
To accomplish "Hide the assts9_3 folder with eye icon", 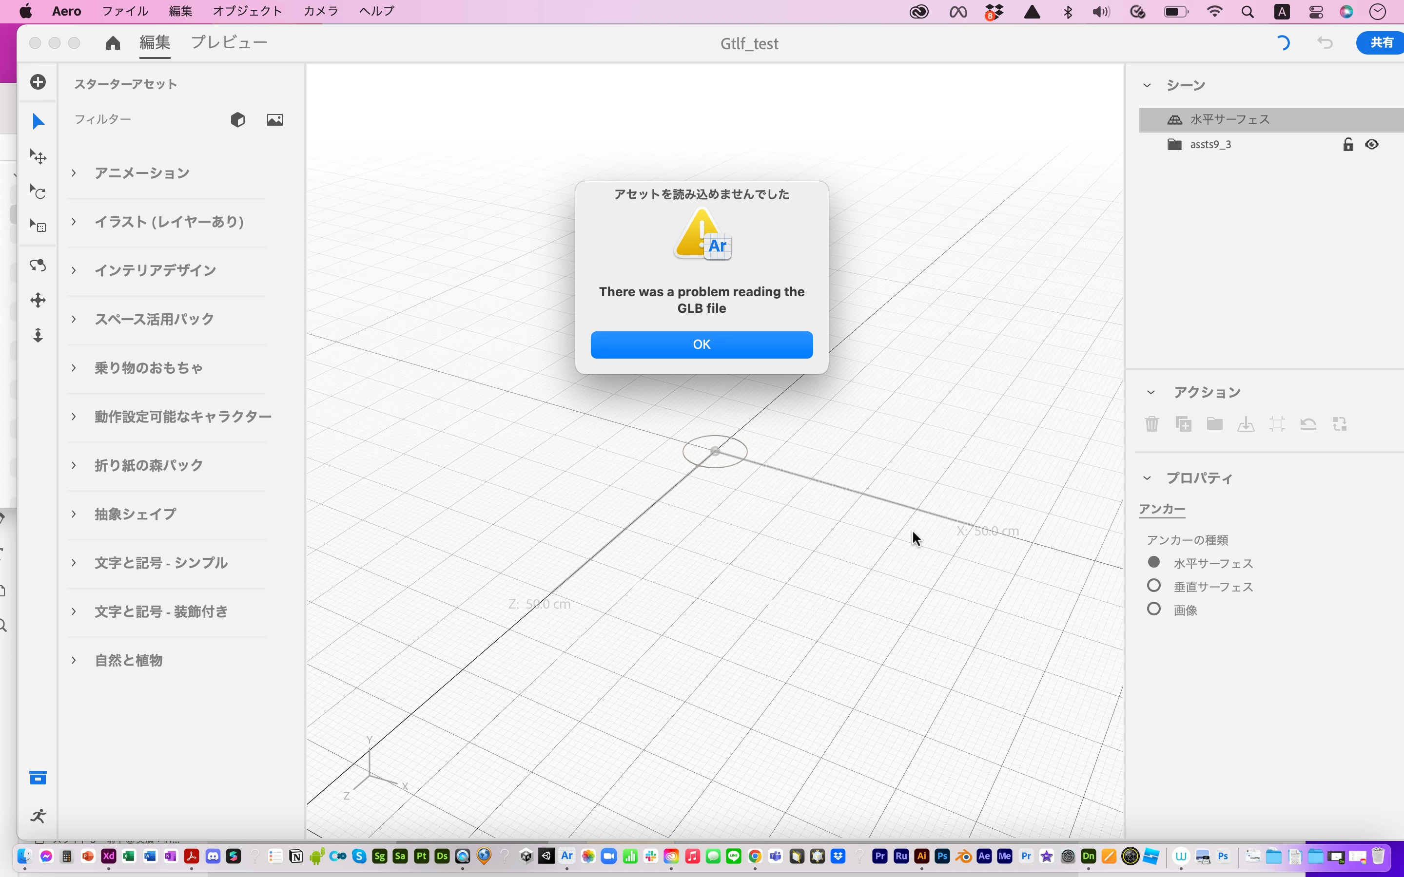I will 1371,144.
